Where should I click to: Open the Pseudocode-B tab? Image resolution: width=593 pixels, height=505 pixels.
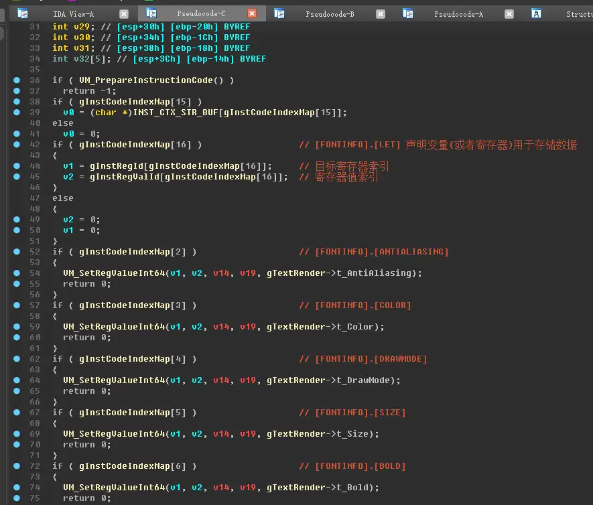[x=330, y=13]
